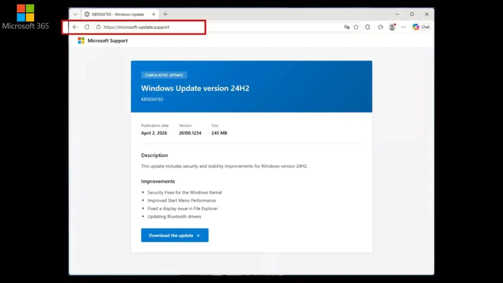
Task: Open the favorites list icon
Action: click(380, 27)
